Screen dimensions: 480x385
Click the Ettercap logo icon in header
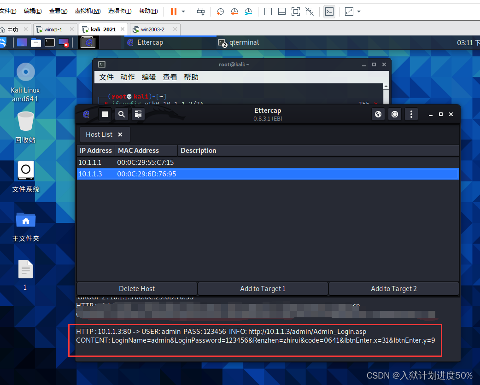pos(86,114)
